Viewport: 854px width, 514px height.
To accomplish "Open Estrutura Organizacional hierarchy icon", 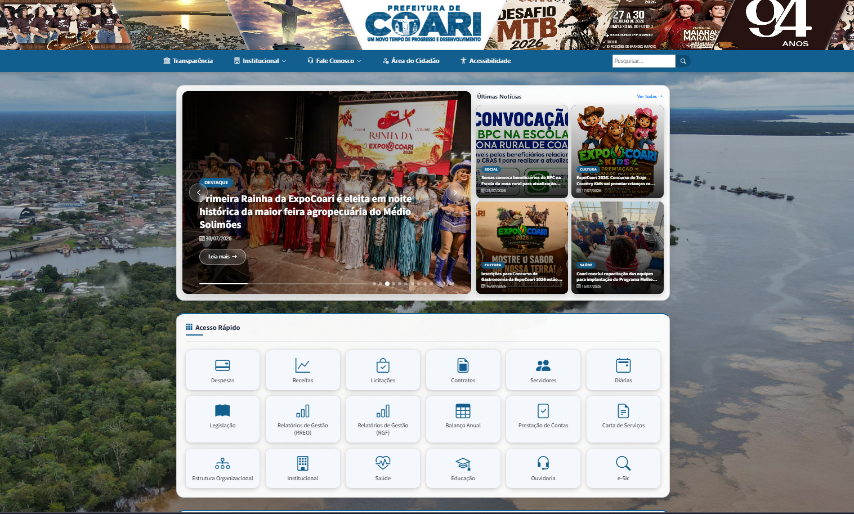I will [222, 463].
